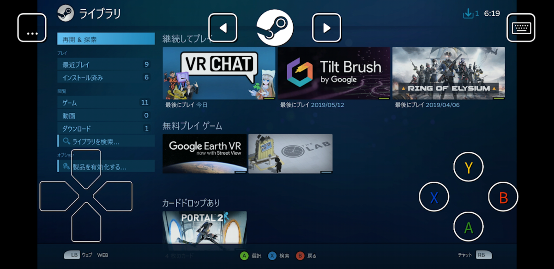
Task: Click the red B 戻る hint
Action: point(306,256)
